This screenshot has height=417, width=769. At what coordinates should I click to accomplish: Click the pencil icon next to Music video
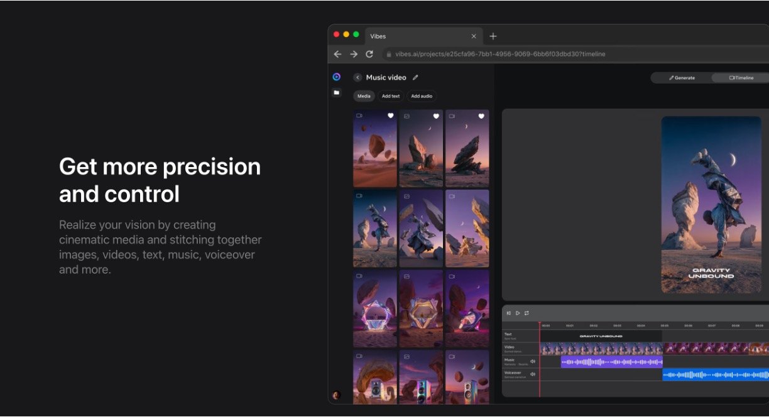click(x=415, y=78)
